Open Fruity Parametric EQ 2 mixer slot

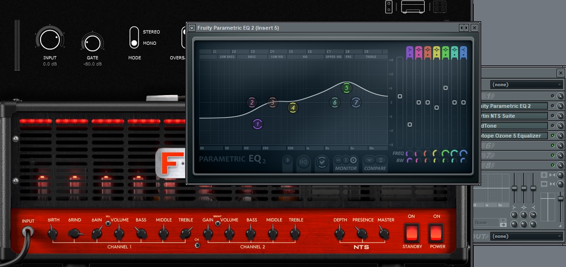coord(514,106)
